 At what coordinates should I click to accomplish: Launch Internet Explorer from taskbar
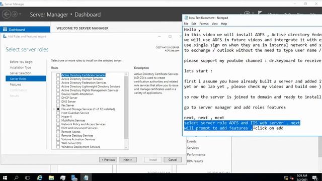[39, 177]
